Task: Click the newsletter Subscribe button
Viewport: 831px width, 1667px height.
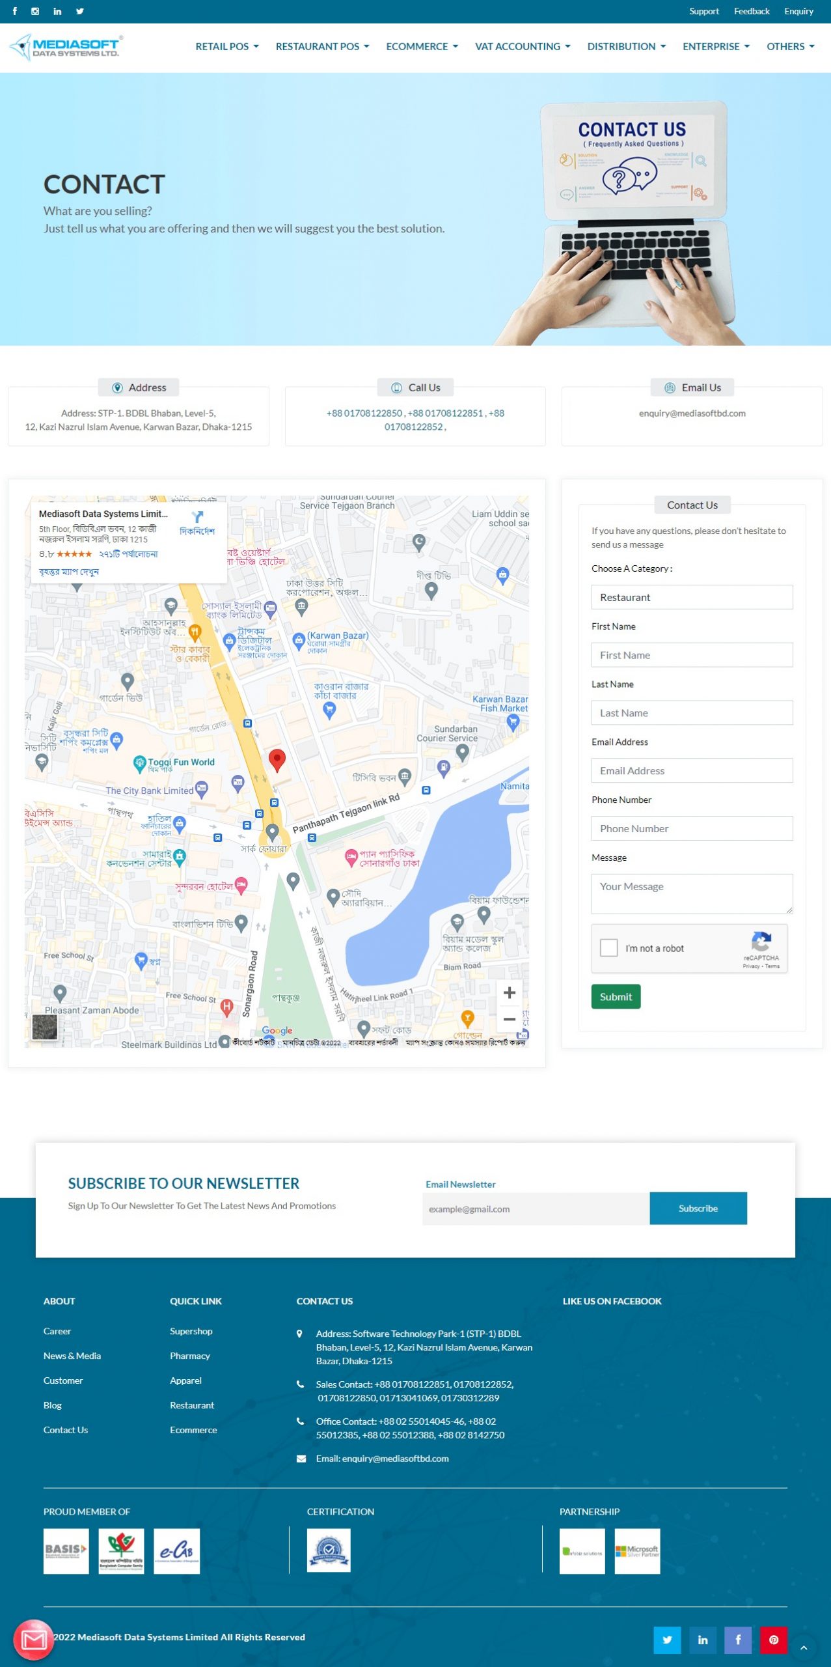Action: 698,1209
